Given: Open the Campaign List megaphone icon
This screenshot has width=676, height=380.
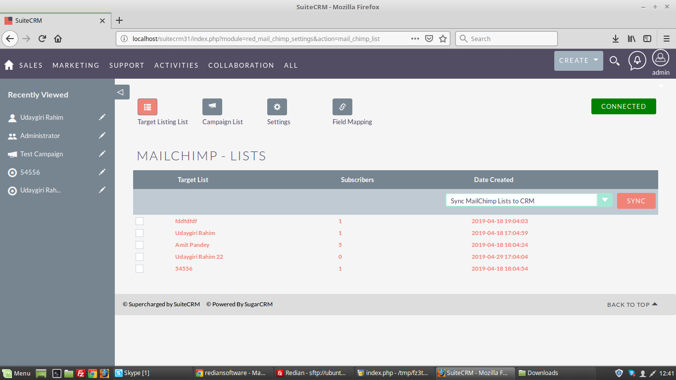Looking at the screenshot, I should [x=212, y=107].
